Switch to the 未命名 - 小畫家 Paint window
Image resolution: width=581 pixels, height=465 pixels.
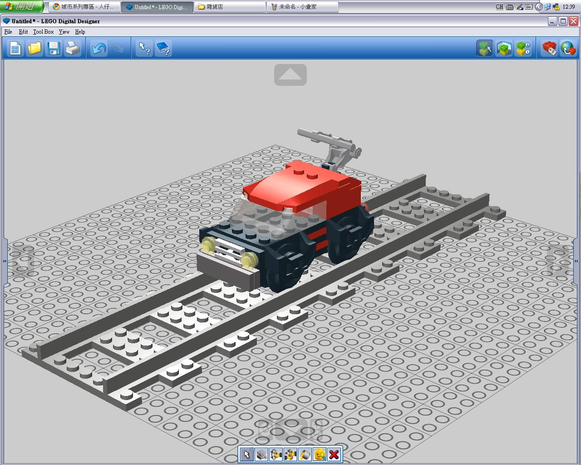pyautogui.click(x=302, y=7)
